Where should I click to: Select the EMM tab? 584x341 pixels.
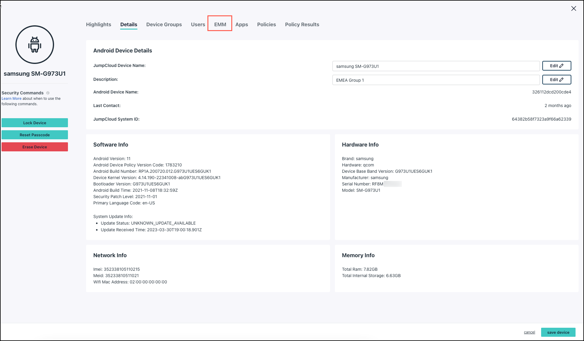coord(220,24)
